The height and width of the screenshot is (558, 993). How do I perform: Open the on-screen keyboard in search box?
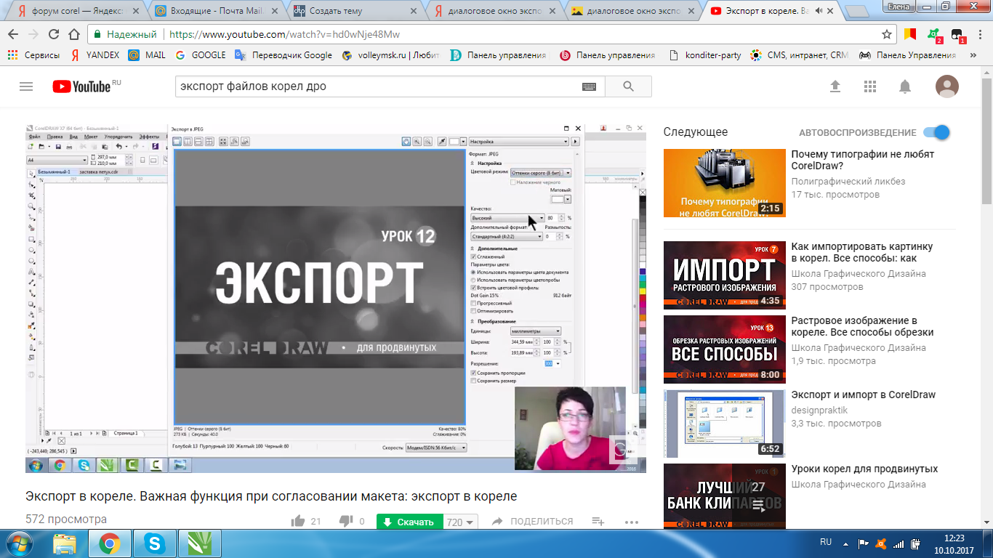coord(590,86)
